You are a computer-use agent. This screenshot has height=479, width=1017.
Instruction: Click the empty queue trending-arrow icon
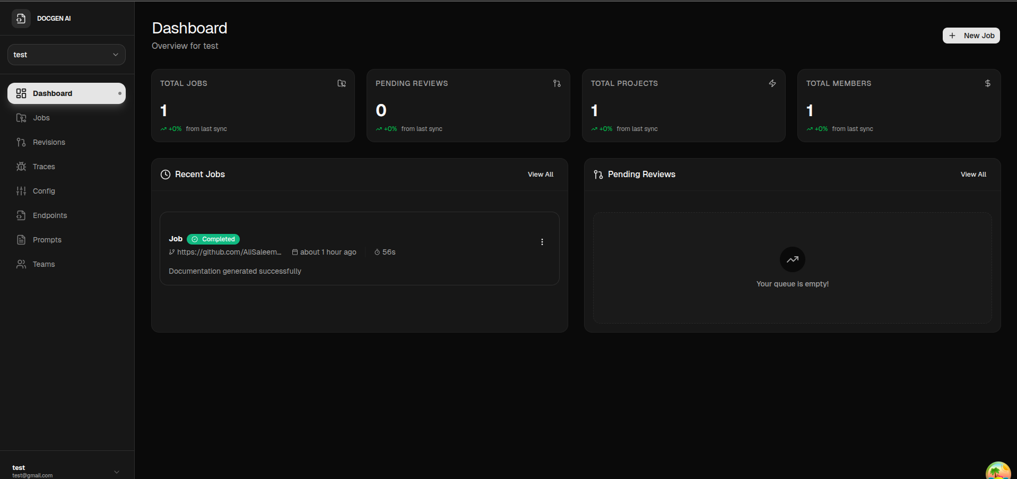(793, 259)
